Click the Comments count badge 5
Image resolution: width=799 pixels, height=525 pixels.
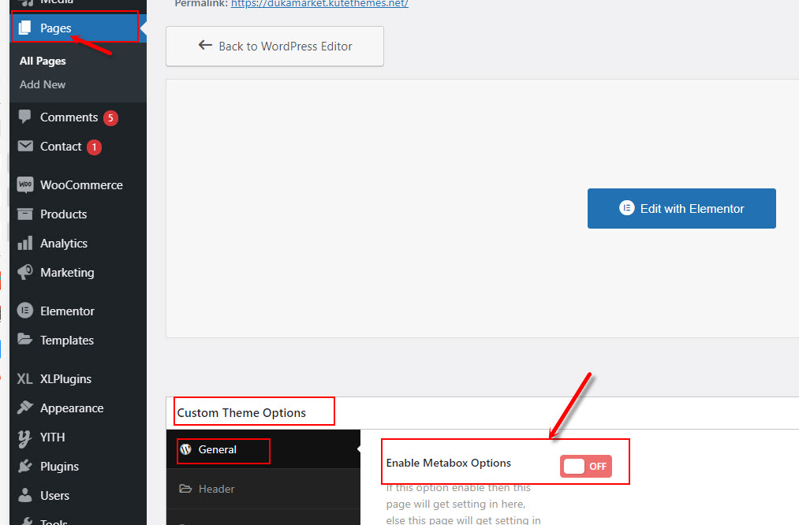pyautogui.click(x=110, y=117)
